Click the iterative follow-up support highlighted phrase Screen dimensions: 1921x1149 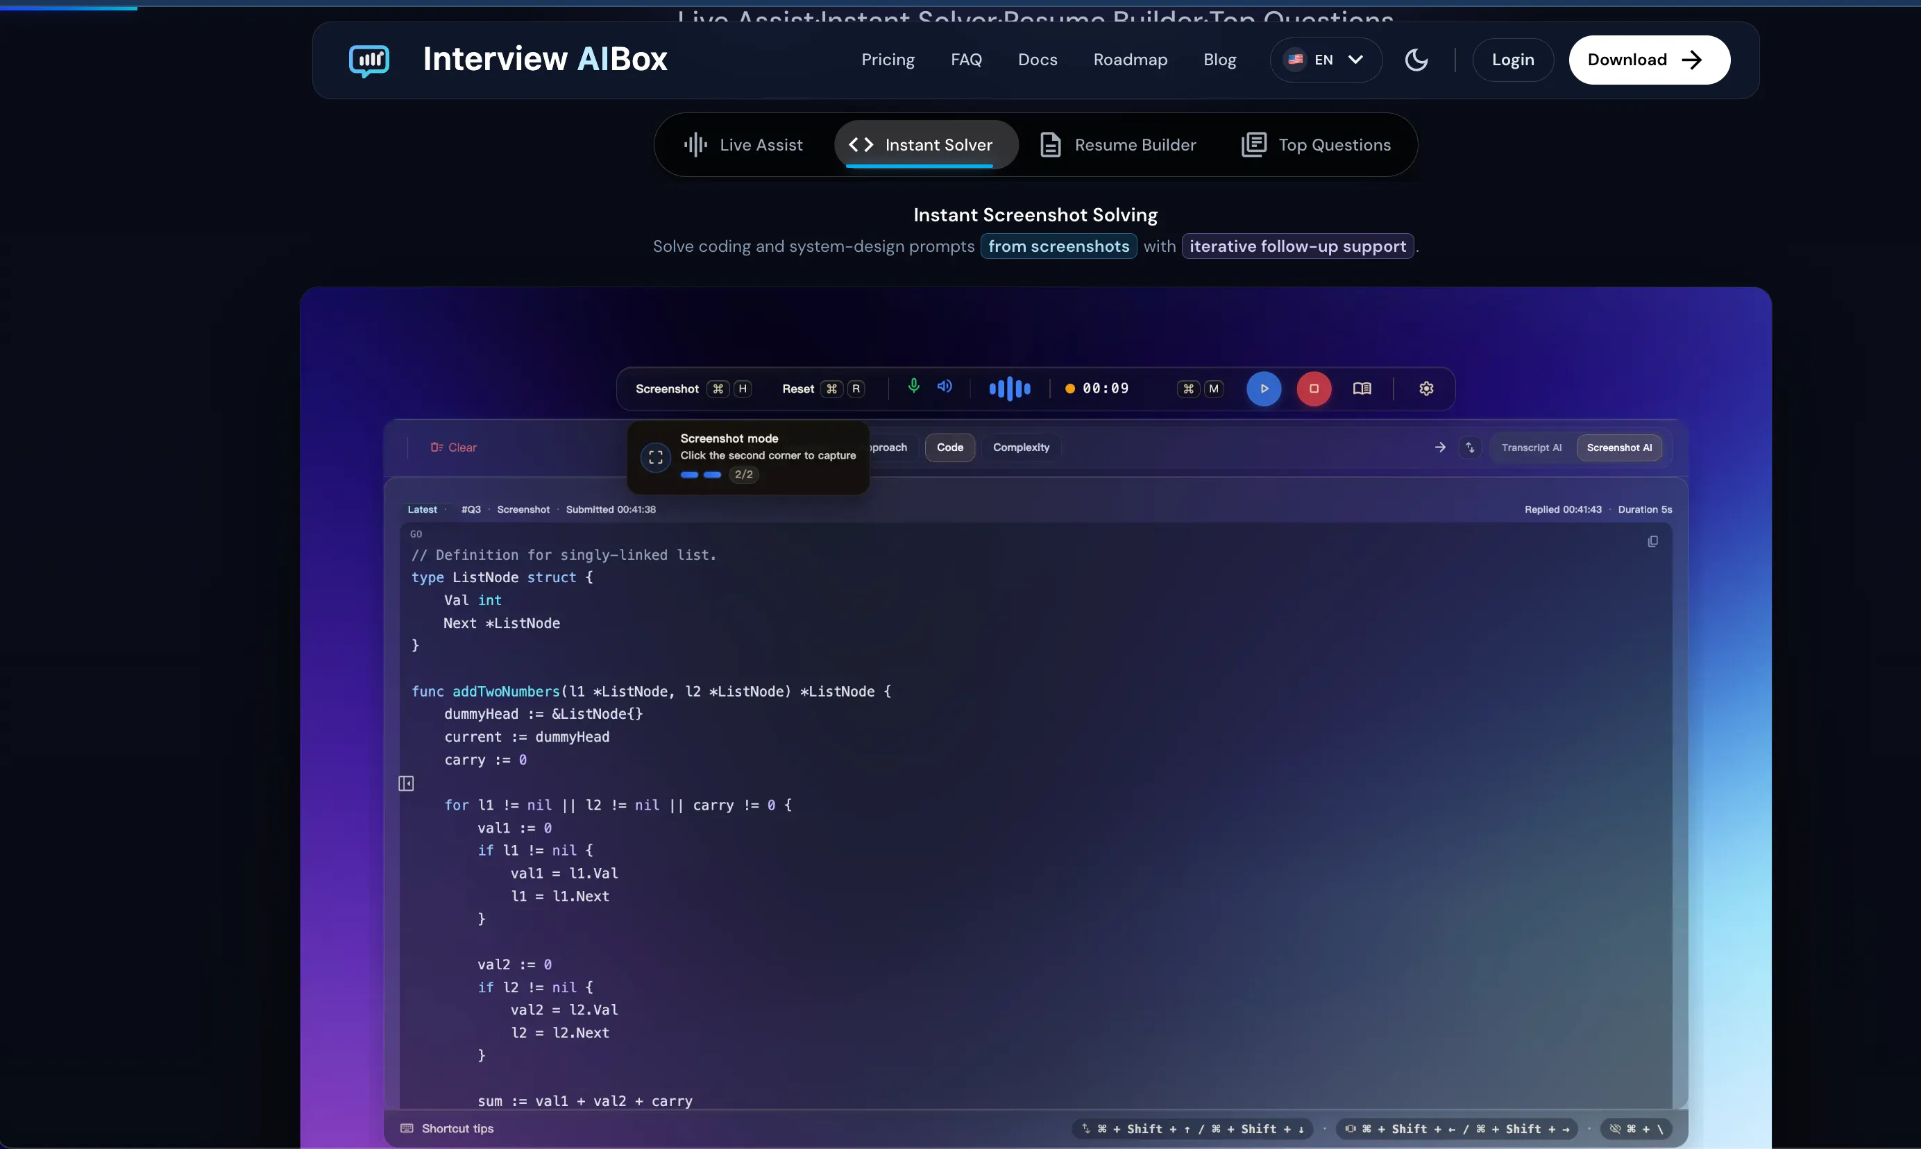tap(1297, 246)
